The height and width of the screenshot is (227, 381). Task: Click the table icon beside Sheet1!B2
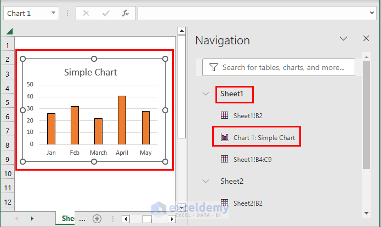pyautogui.click(x=224, y=115)
